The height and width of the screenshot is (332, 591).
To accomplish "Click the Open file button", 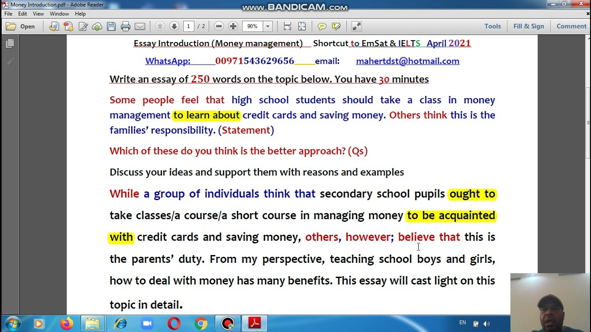I will click(20, 26).
